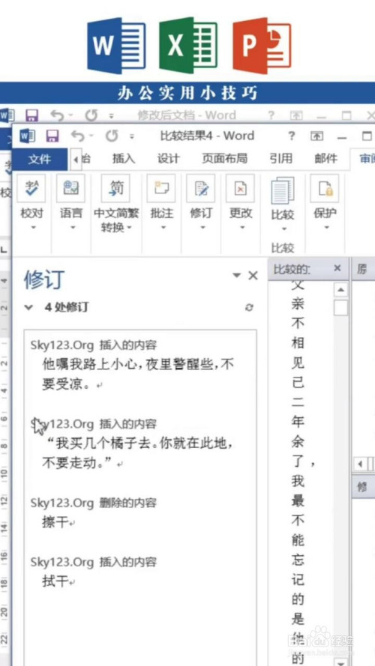Expand the customize quick access toolbar dropdown
Viewport: 375px width, 666px height.
pyautogui.click(x=132, y=137)
